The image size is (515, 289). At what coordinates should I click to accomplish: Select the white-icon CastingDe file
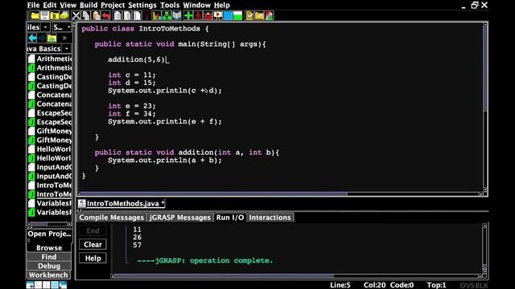[50, 77]
